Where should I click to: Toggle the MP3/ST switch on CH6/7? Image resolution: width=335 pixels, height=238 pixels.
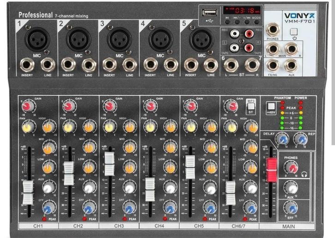pos(251,107)
